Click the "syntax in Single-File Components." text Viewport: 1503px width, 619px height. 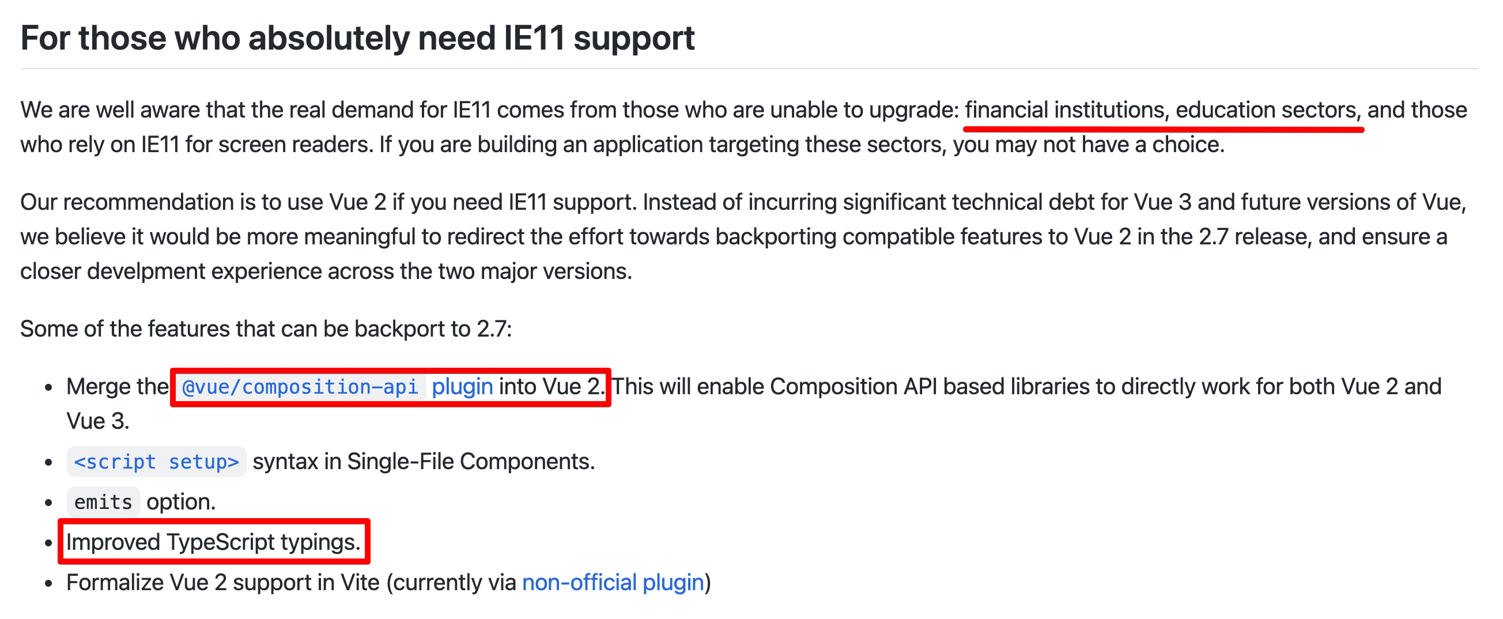tap(424, 463)
